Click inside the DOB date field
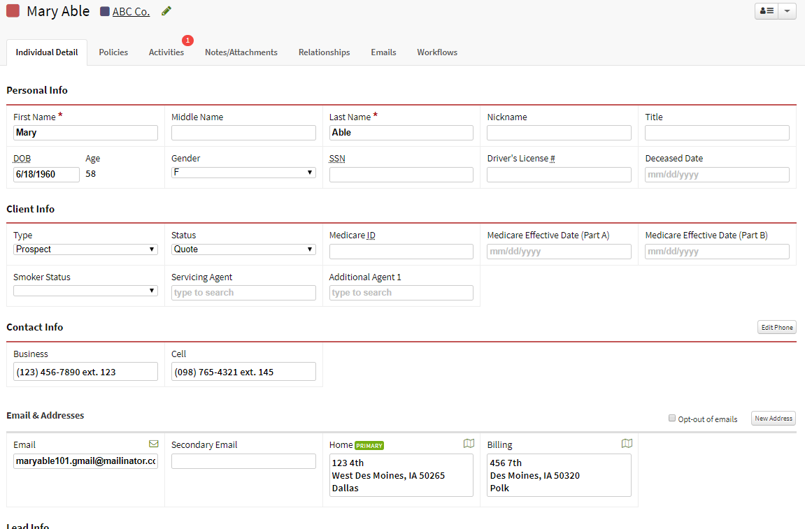Image resolution: width=805 pixels, height=529 pixels. [x=45, y=174]
